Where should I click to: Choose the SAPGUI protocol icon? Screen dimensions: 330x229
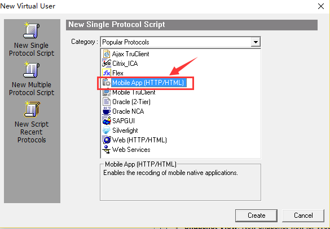coord(107,121)
